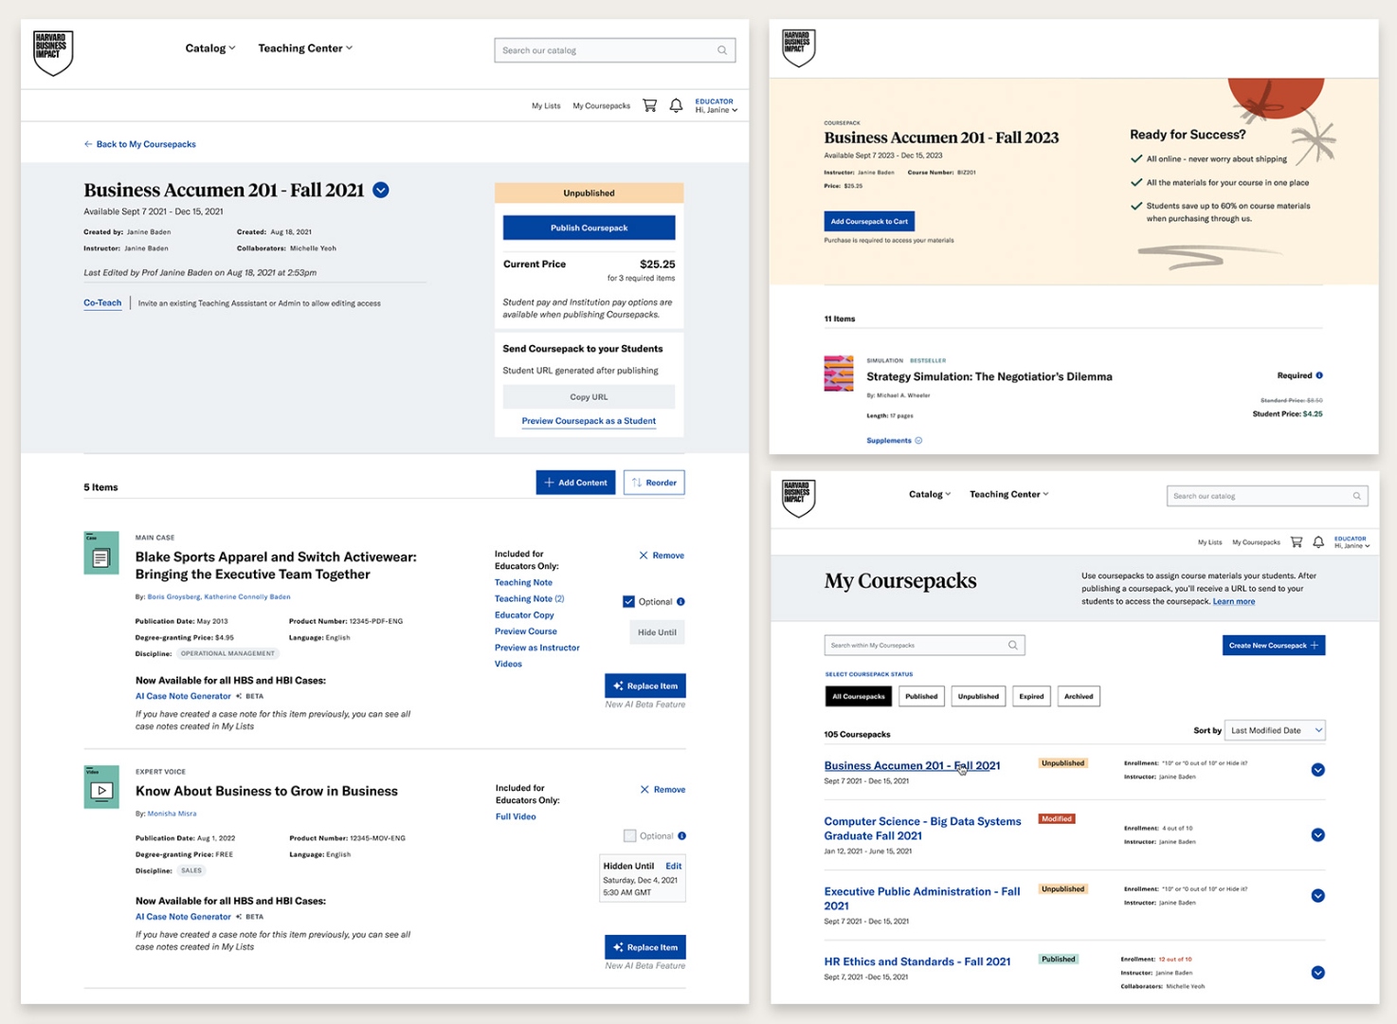Open the Catalog menu in the coursepack editor header
Image resolution: width=1397 pixels, height=1024 pixels.
[210, 48]
